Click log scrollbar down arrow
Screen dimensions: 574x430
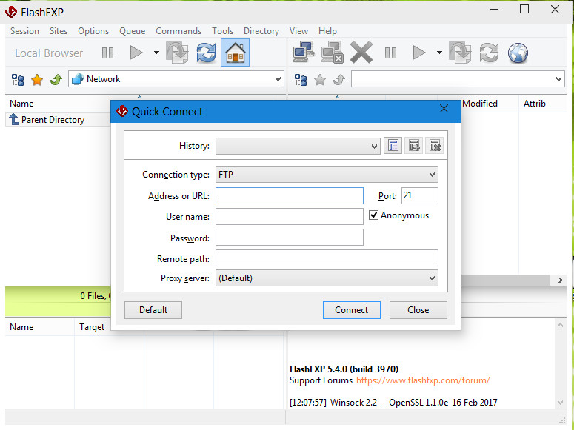pos(560,403)
